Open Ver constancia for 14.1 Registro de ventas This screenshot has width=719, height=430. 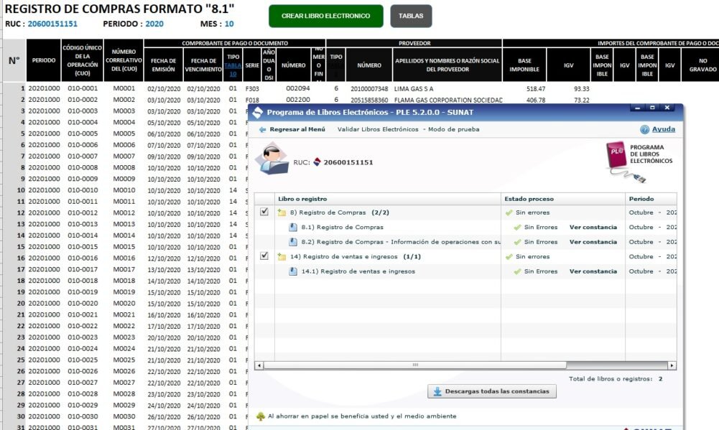pos(593,271)
